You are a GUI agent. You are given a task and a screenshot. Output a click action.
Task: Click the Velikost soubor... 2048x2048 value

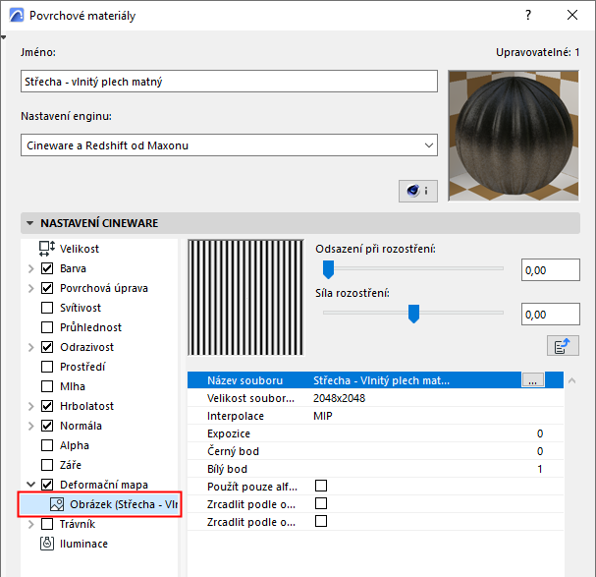point(339,398)
